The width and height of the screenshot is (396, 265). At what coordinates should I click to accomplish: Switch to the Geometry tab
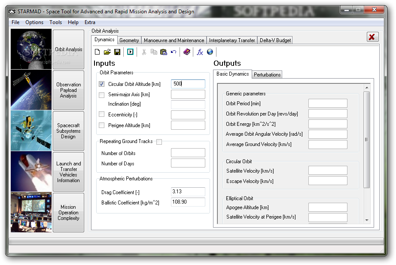[x=129, y=40]
